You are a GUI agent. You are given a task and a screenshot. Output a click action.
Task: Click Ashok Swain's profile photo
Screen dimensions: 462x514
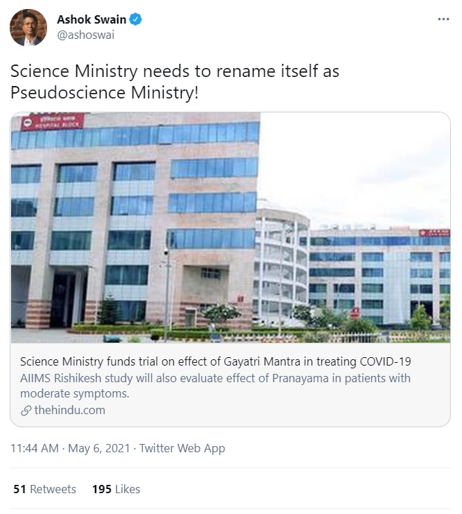(28, 28)
